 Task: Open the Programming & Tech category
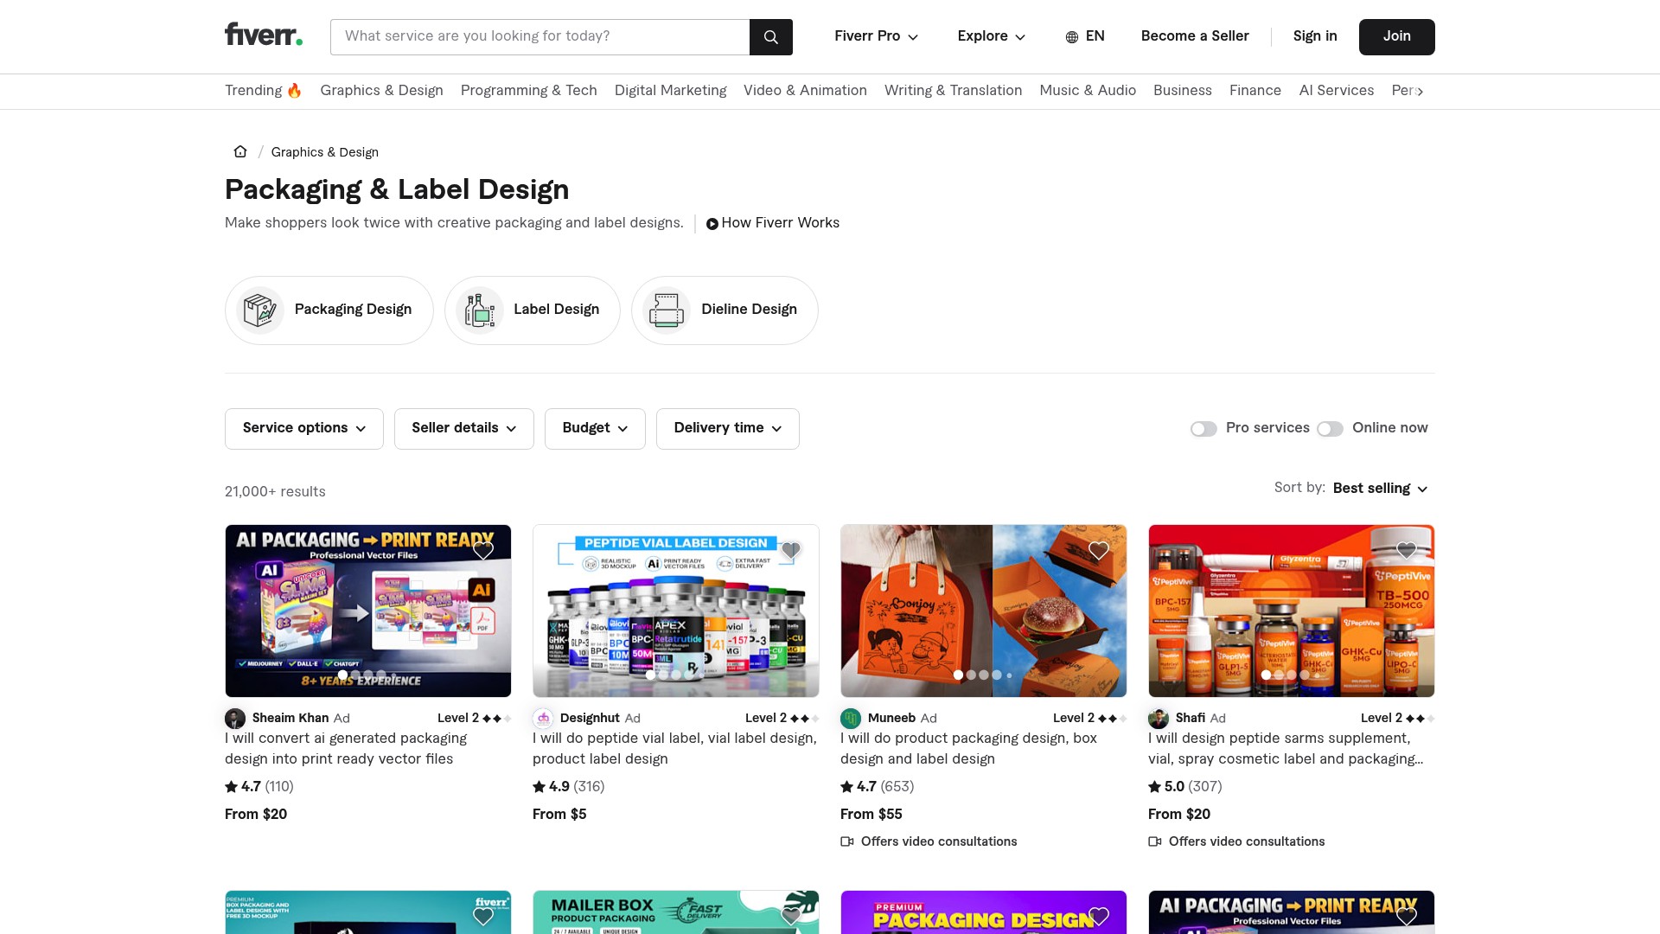pyautogui.click(x=529, y=91)
